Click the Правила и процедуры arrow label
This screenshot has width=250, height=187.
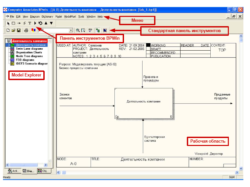point(151,78)
